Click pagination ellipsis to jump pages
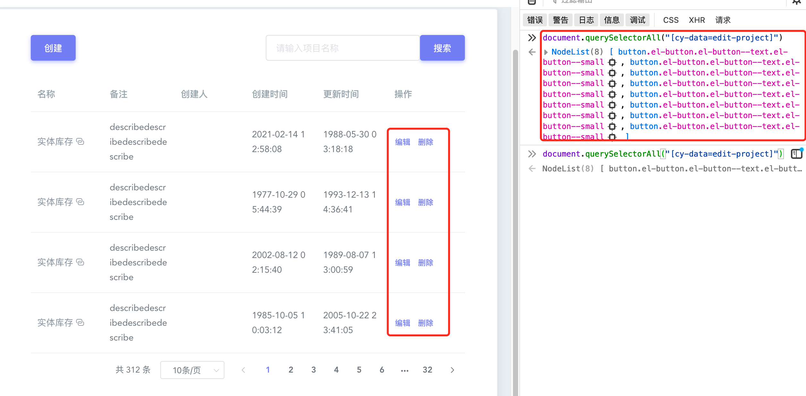The width and height of the screenshot is (806, 396). click(x=405, y=370)
